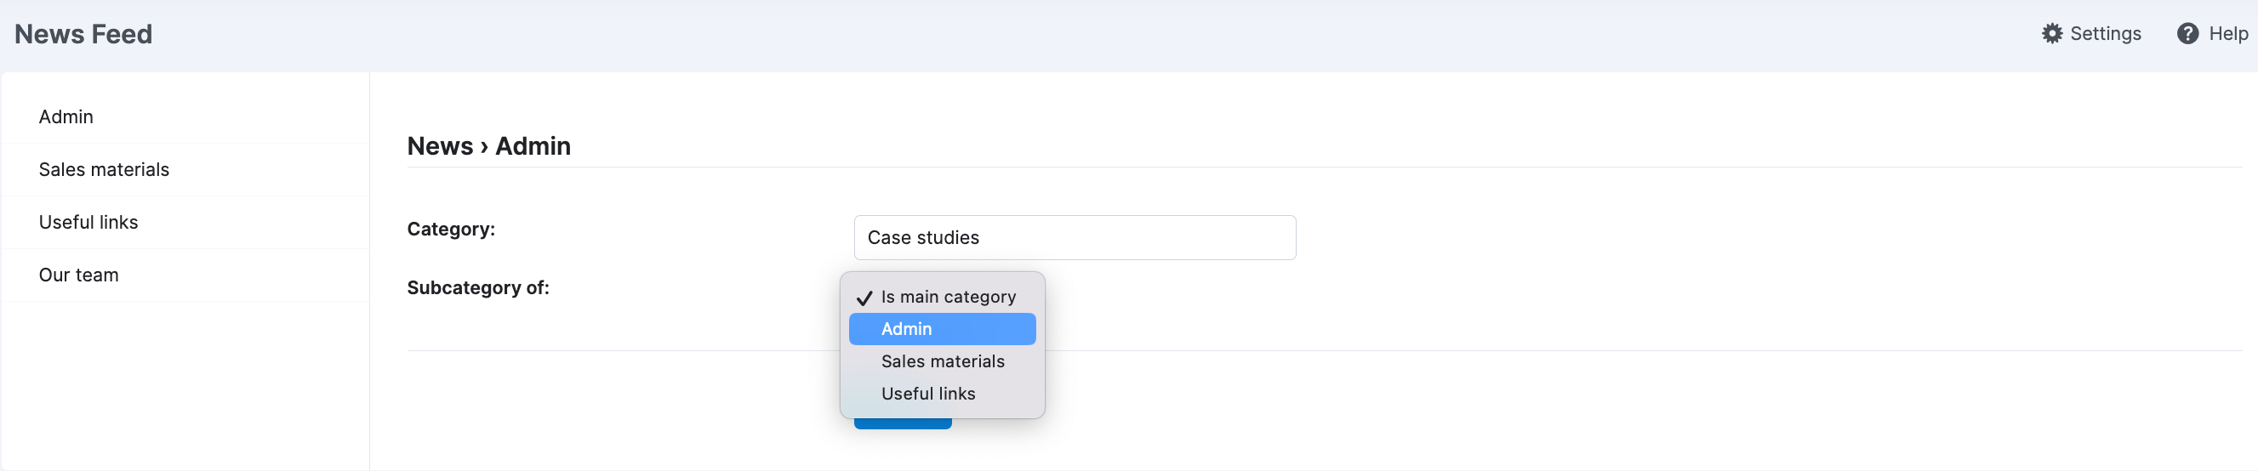Screen dimensions: 2258x471
Task: Click News in the breadcrumb heading
Action: point(439,146)
